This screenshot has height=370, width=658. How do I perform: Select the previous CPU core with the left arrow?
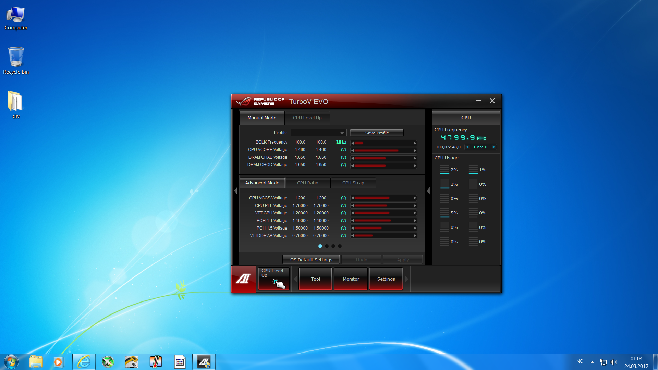[x=467, y=147]
